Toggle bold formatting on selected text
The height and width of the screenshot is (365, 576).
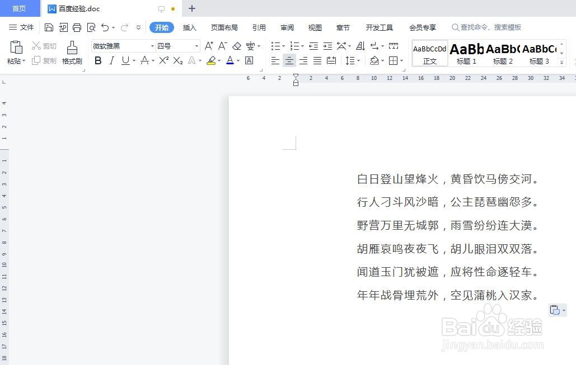pyautogui.click(x=98, y=61)
